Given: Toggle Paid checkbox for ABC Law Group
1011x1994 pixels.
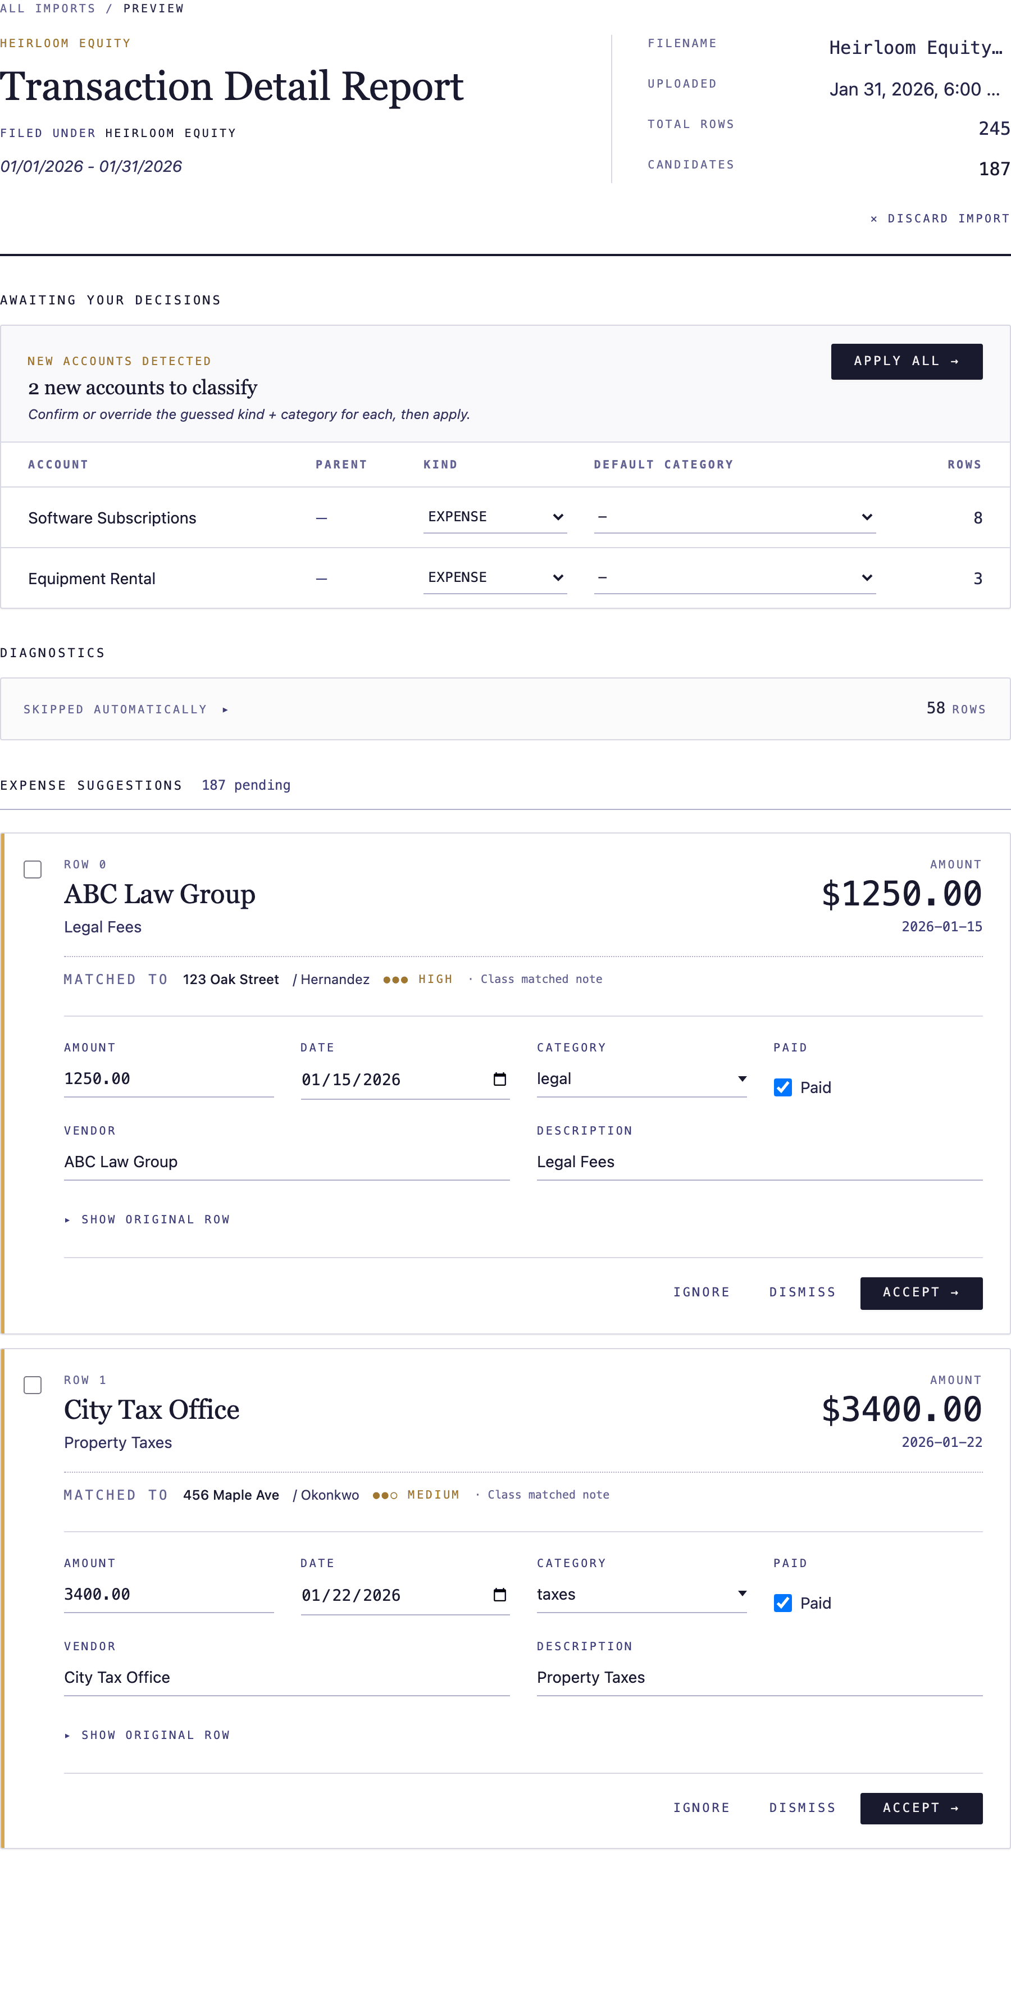Looking at the screenshot, I should pos(782,1087).
